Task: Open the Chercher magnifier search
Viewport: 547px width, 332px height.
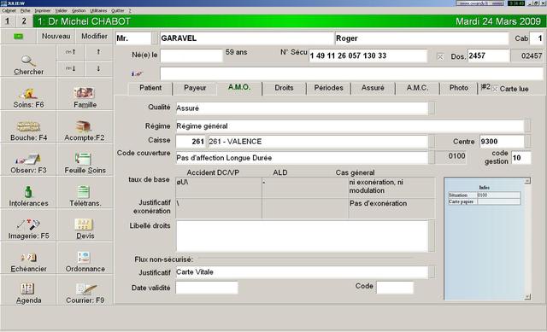Action: pyautogui.click(x=28, y=61)
